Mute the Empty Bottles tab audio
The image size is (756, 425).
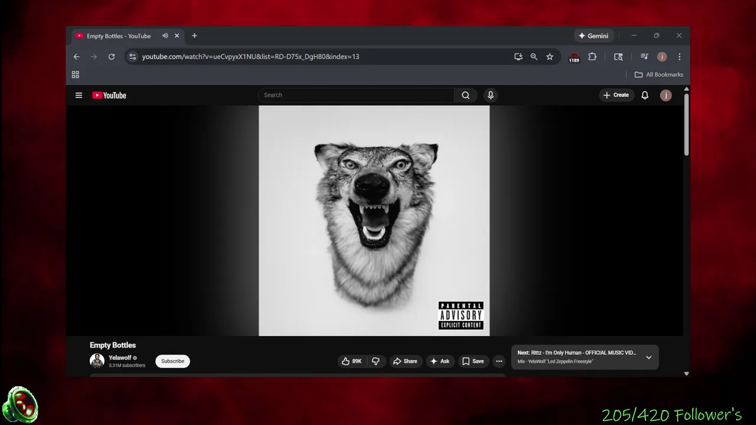pyautogui.click(x=165, y=36)
